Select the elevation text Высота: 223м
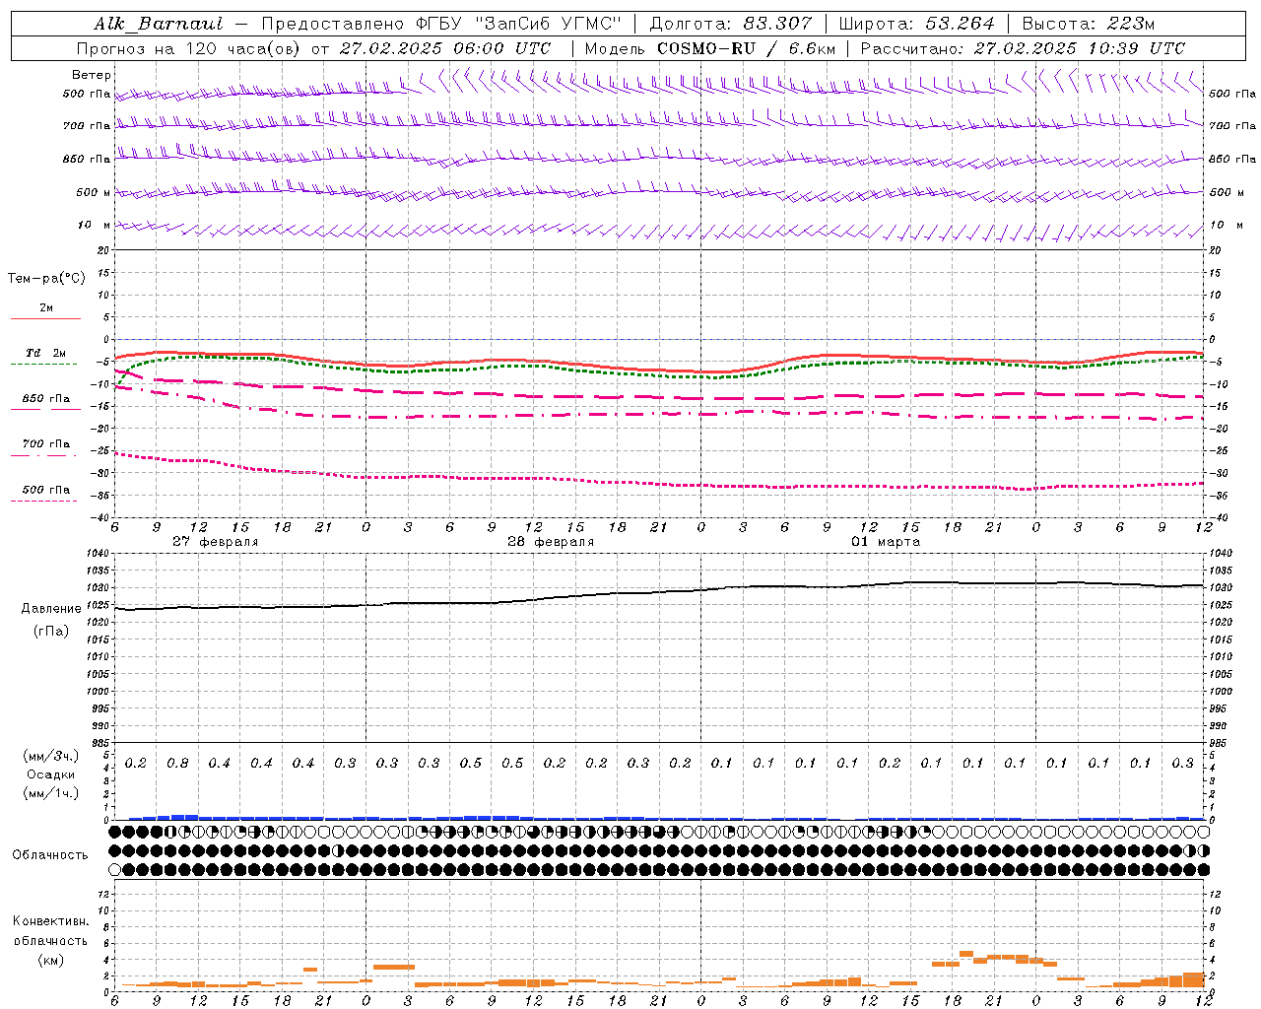1261x1009 pixels. coord(1089,24)
